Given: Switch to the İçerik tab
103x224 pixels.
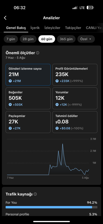Looking at the screenshot, I should (35, 28).
